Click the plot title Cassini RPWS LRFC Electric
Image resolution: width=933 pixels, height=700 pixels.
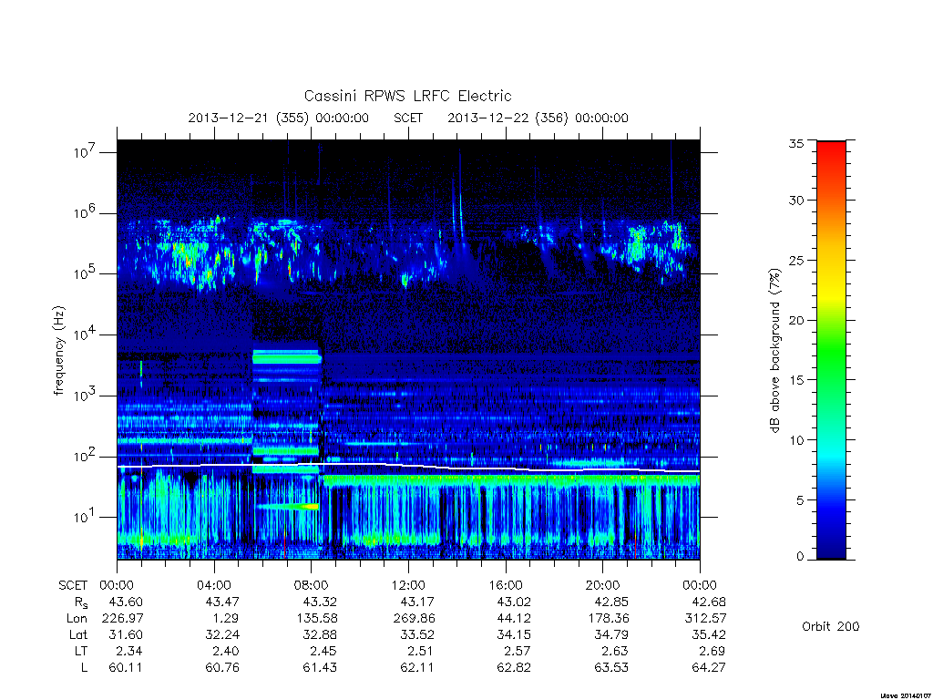point(407,96)
